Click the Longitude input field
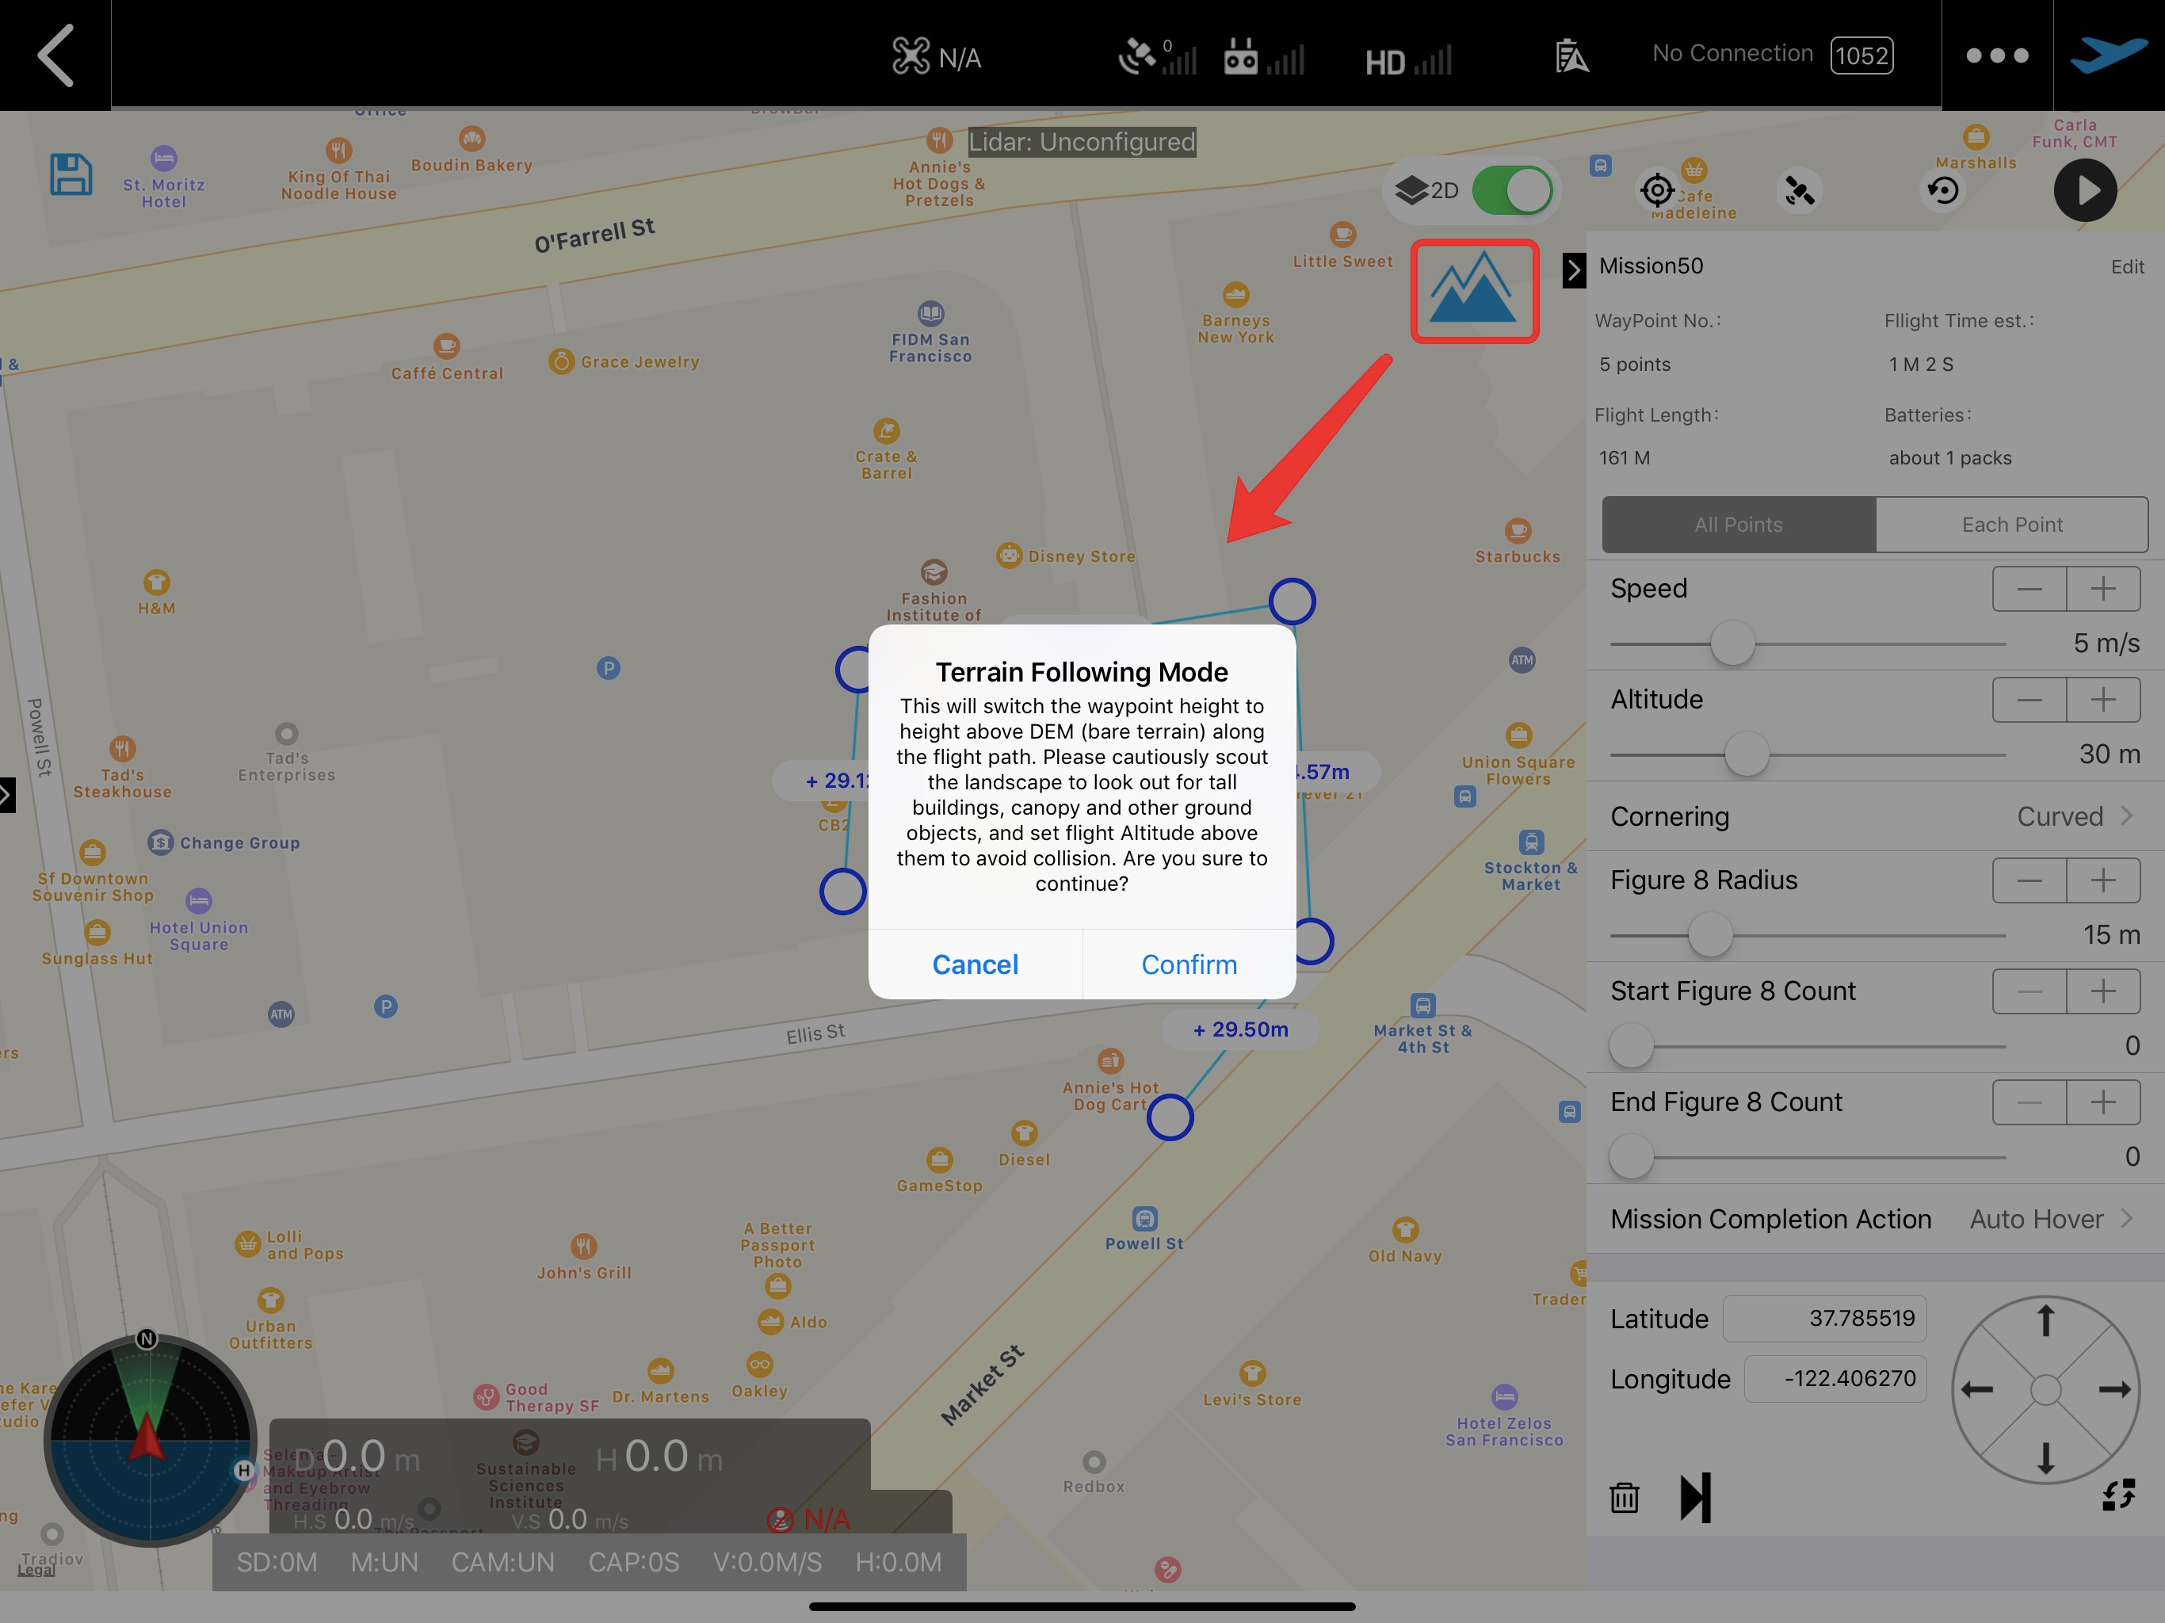The image size is (2165, 1623). click(1836, 1378)
